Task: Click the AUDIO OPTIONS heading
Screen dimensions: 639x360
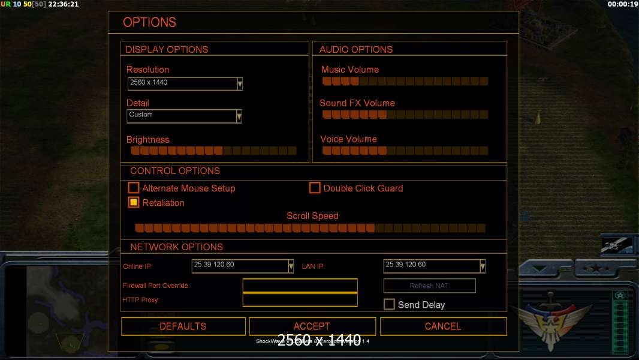Action: 356,49
